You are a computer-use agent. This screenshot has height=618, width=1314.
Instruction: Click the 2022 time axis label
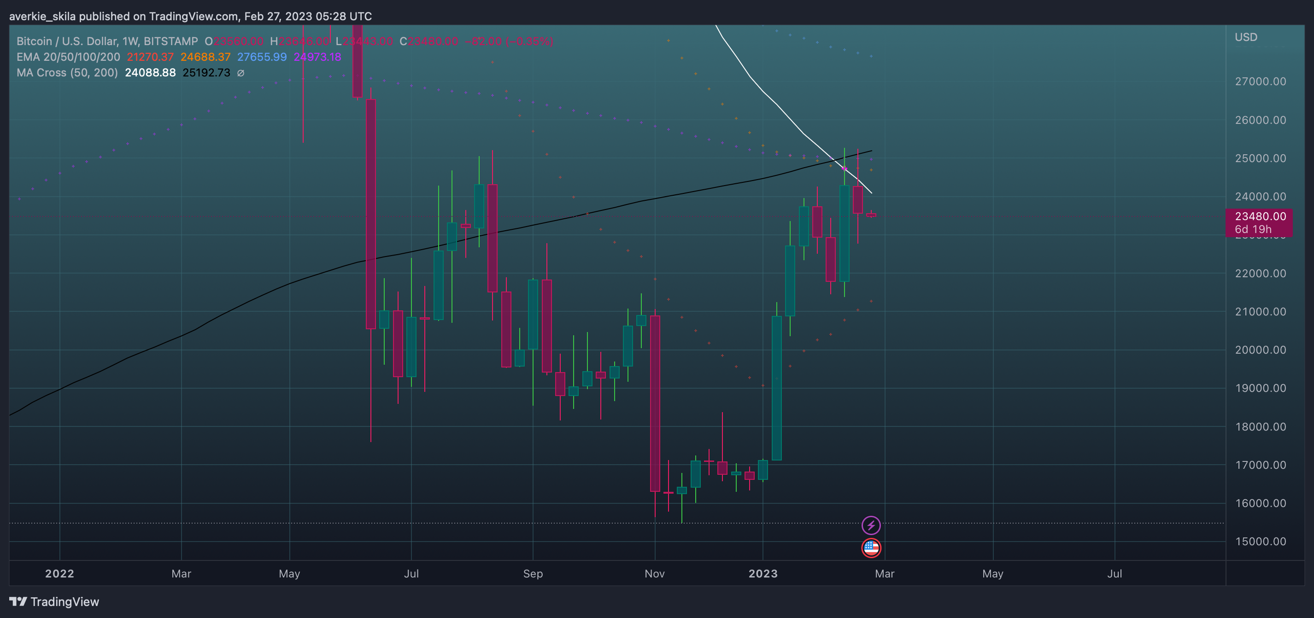coord(60,574)
